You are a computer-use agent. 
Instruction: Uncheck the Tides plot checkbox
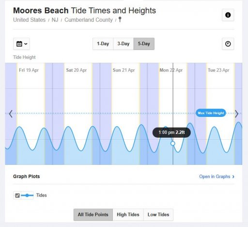pyautogui.click(x=17, y=195)
